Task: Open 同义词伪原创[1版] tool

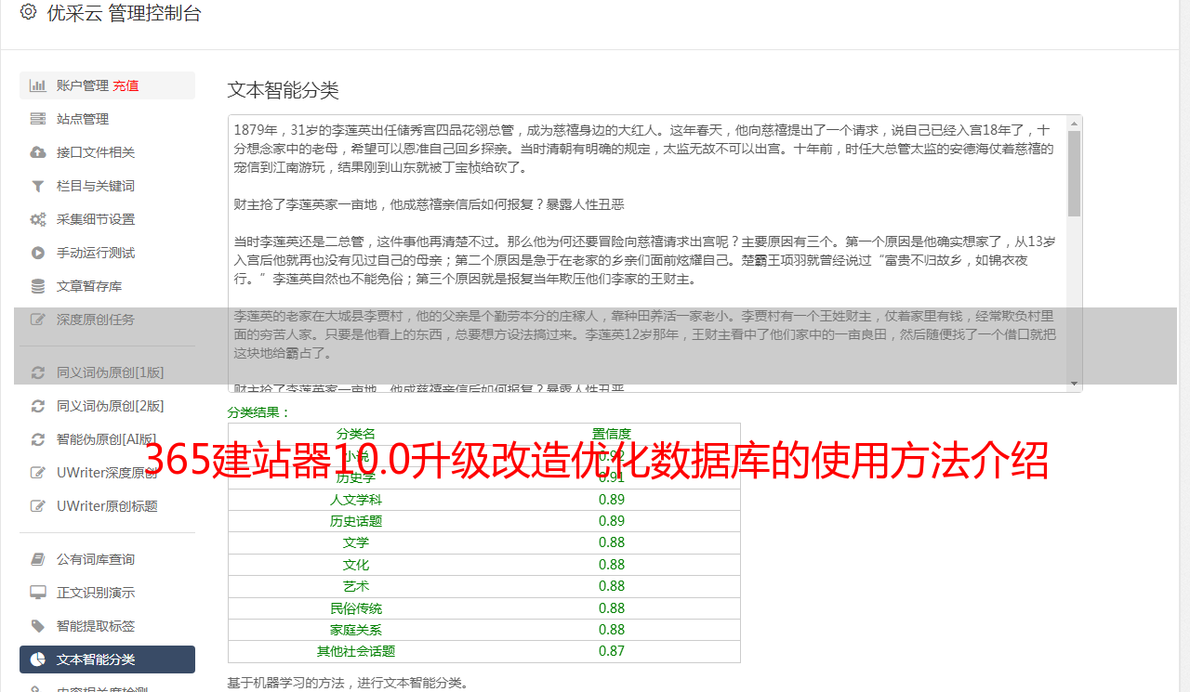Action: point(107,372)
